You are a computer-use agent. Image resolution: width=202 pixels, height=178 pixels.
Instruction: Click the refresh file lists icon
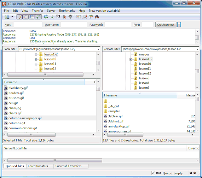click(46, 17)
